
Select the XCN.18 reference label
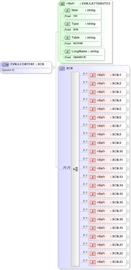[x=110, y=219]
